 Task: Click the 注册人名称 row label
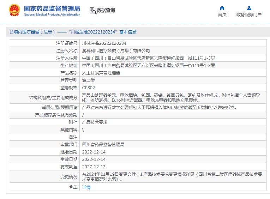[x=67, y=50]
